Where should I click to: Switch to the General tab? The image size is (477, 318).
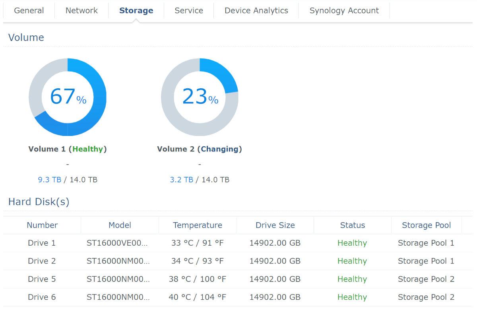(29, 11)
